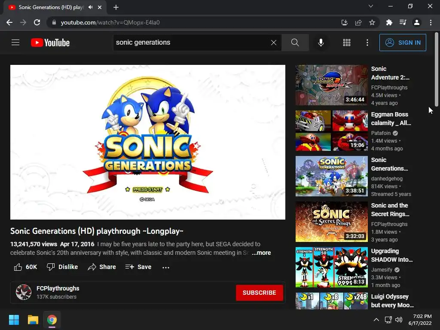Open Sonic and the Secret Rings thumbnail
This screenshot has height=330, width=440.
(331, 222)
